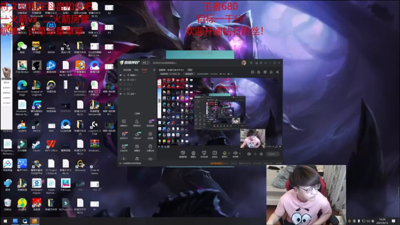Toggle visibility of the 文本 1 source
Image resolution: width=400 pixels, height=225 pixels.
[120, 80]
